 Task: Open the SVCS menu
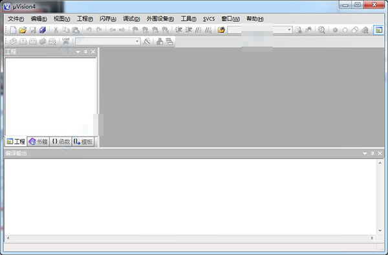(209, 19)
